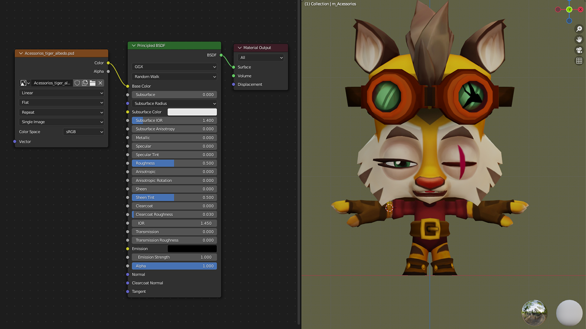Click the zoom magnifier gizmo in the viewport
586x329 pixels.
point(579,29)
